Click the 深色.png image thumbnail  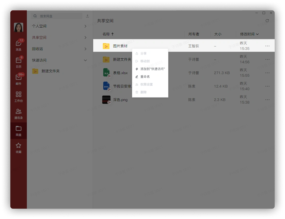point(106,100)
